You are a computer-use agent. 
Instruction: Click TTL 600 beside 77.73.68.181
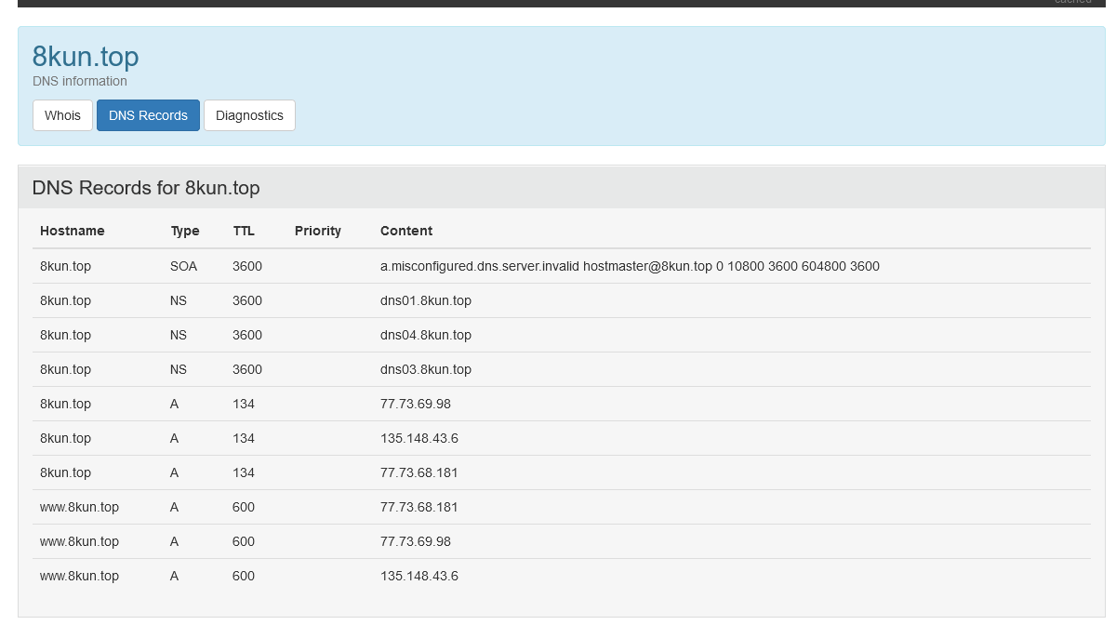(244, 507)
